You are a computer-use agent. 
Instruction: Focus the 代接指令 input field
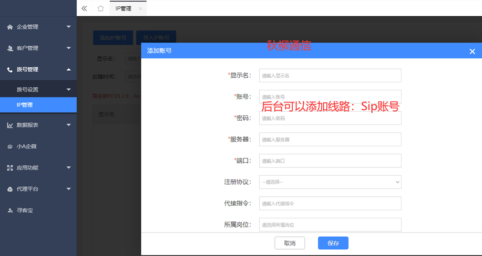(330, 204)
